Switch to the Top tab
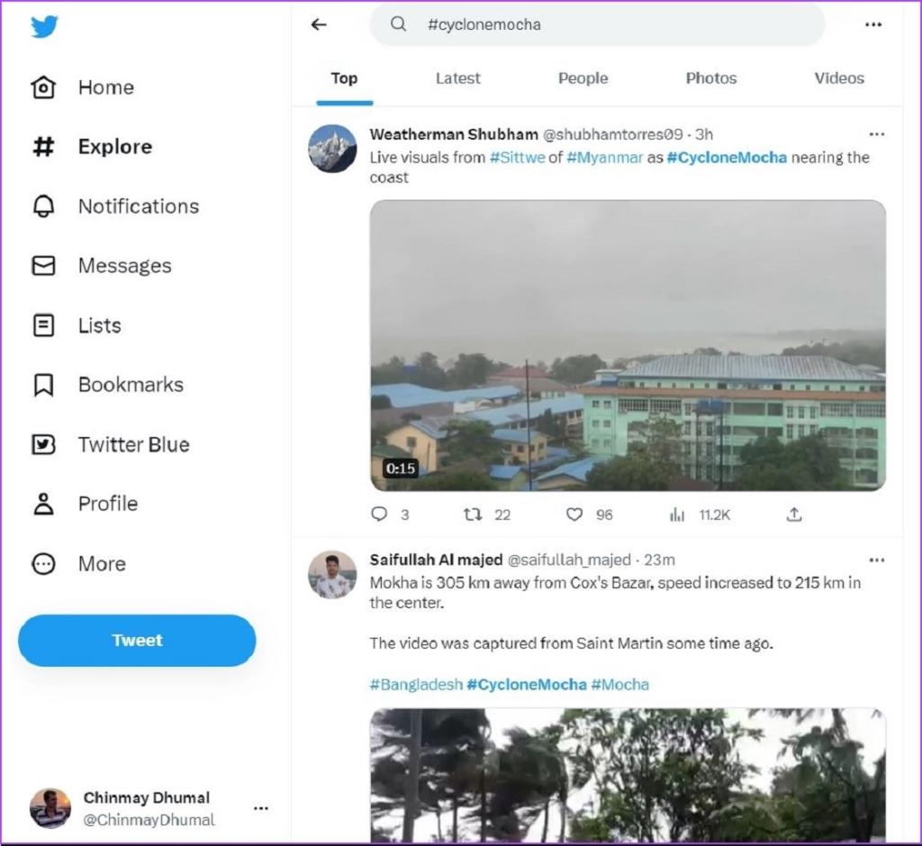 pos(344,78)
